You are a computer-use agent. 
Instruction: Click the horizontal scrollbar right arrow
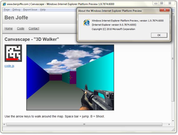(169, 124)
